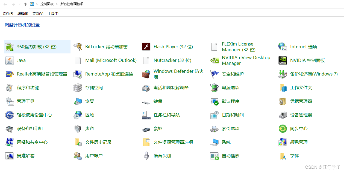This screenshot has height=172, width=344.
Task: Click the Control Panel icon in address bar
Action: (32, 4)
